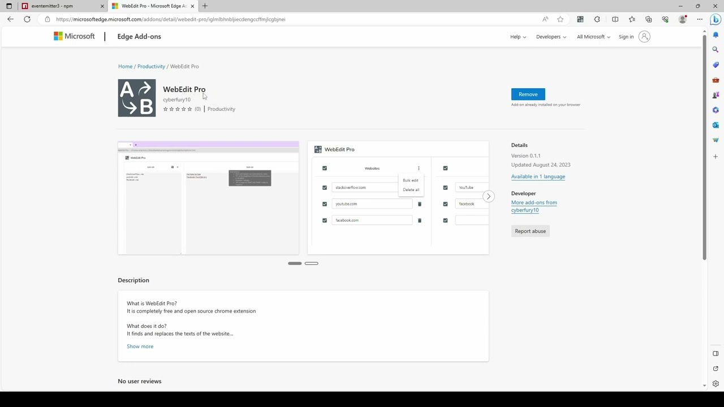
Task: Expand the Developers dropdown
Action: [x=551, y=37]
